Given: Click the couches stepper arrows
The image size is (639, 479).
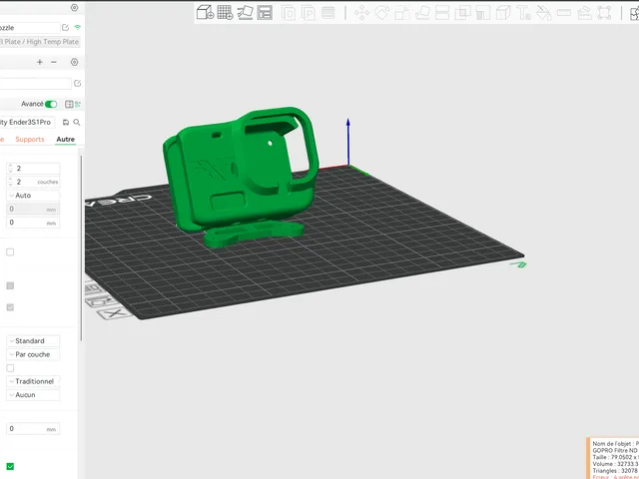Looking at the screenshot, I should (10, 182).
